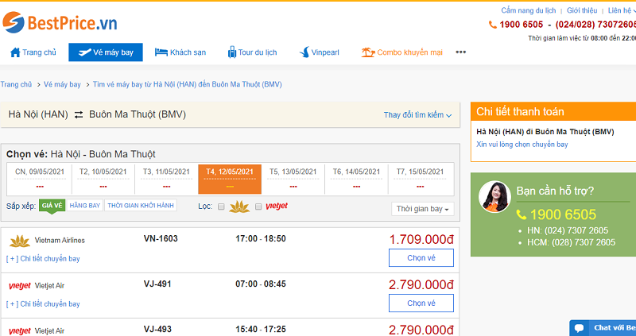Screen dimensions: 636x336
Task: Select date CN, 09/05/2021
Action: [x=41, y=180]
